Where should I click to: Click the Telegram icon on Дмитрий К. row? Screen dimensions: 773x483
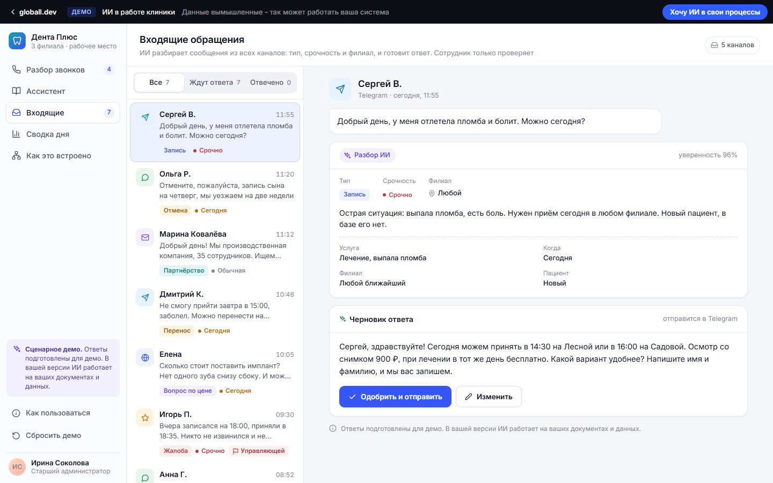point(145,297)
